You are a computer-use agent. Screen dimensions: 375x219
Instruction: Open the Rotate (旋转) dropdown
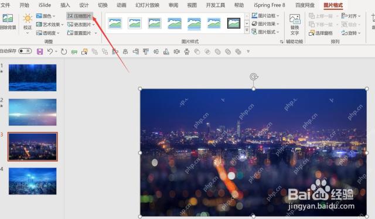tap(351, 33)
